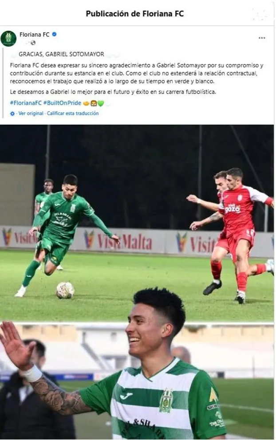Image resolution: width=276 pixels, height=440 pixels.
Task: Open the three-dot post options menu
Action: click(262, 38)
